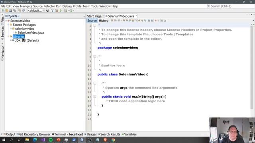Jump to Last Edit in editor toolbar
This screenshot has width=255, height=143.
click(x=112, y=21)
